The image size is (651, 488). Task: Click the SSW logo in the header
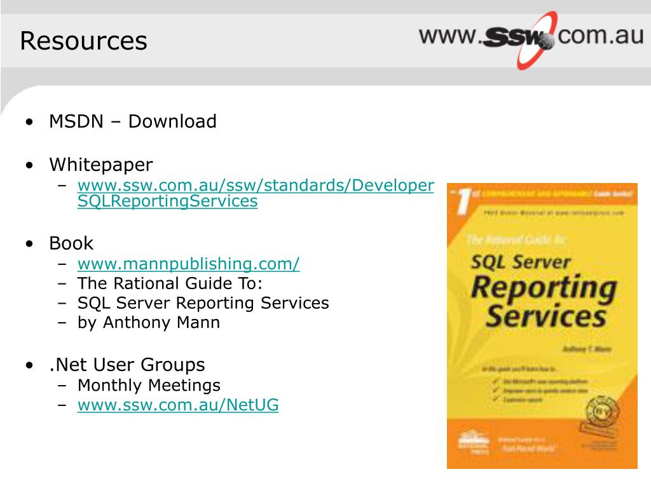pyautogui.click(x=531, y=39)
